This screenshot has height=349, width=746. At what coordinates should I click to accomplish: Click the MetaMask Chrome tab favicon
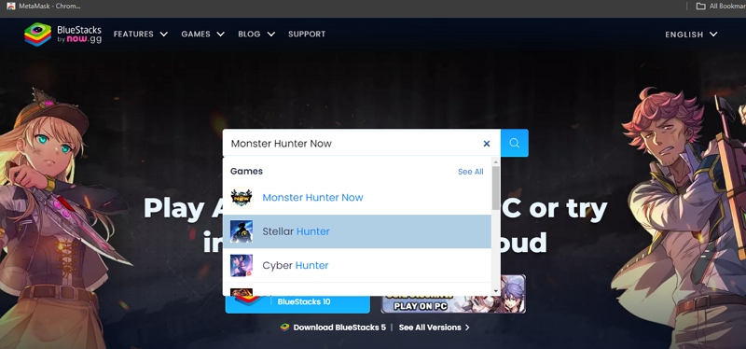pyautogui.click(x=11, y=7)
